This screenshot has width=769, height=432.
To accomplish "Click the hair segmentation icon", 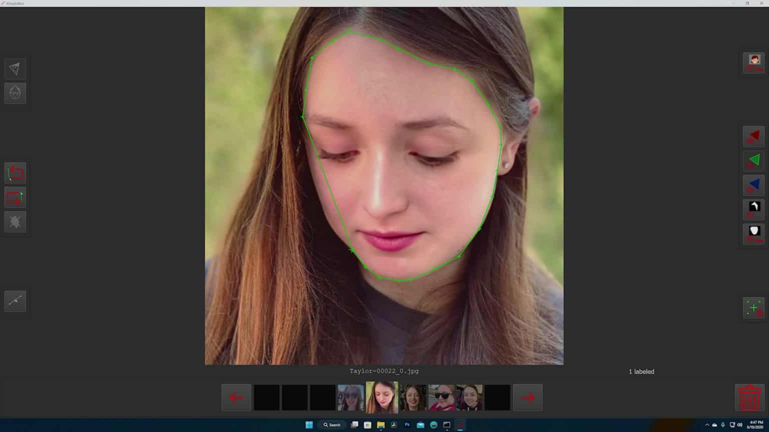I will pyautogui.click(x=753, y=209).
